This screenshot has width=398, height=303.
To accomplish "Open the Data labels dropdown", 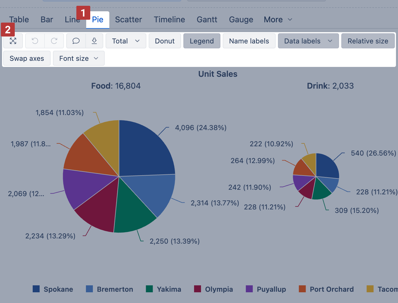I will point(308,41).
